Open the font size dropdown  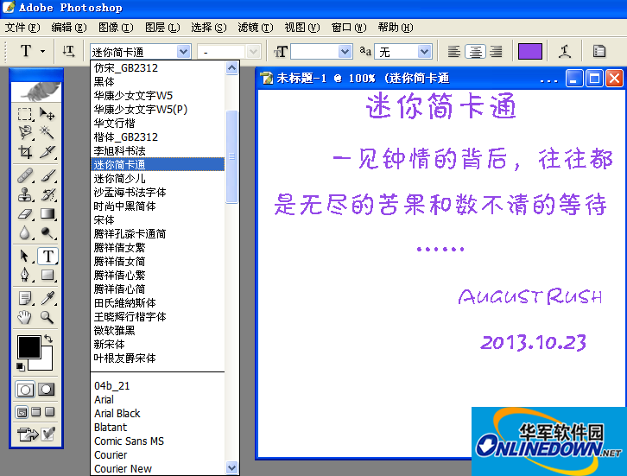(345, 52)
